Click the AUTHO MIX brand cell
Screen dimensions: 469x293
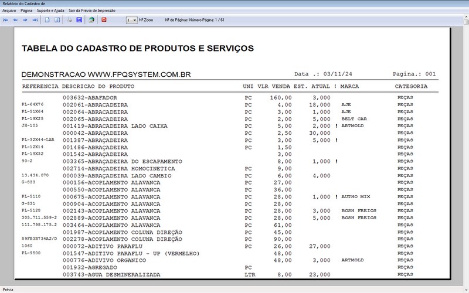click(x=356, y=197)
